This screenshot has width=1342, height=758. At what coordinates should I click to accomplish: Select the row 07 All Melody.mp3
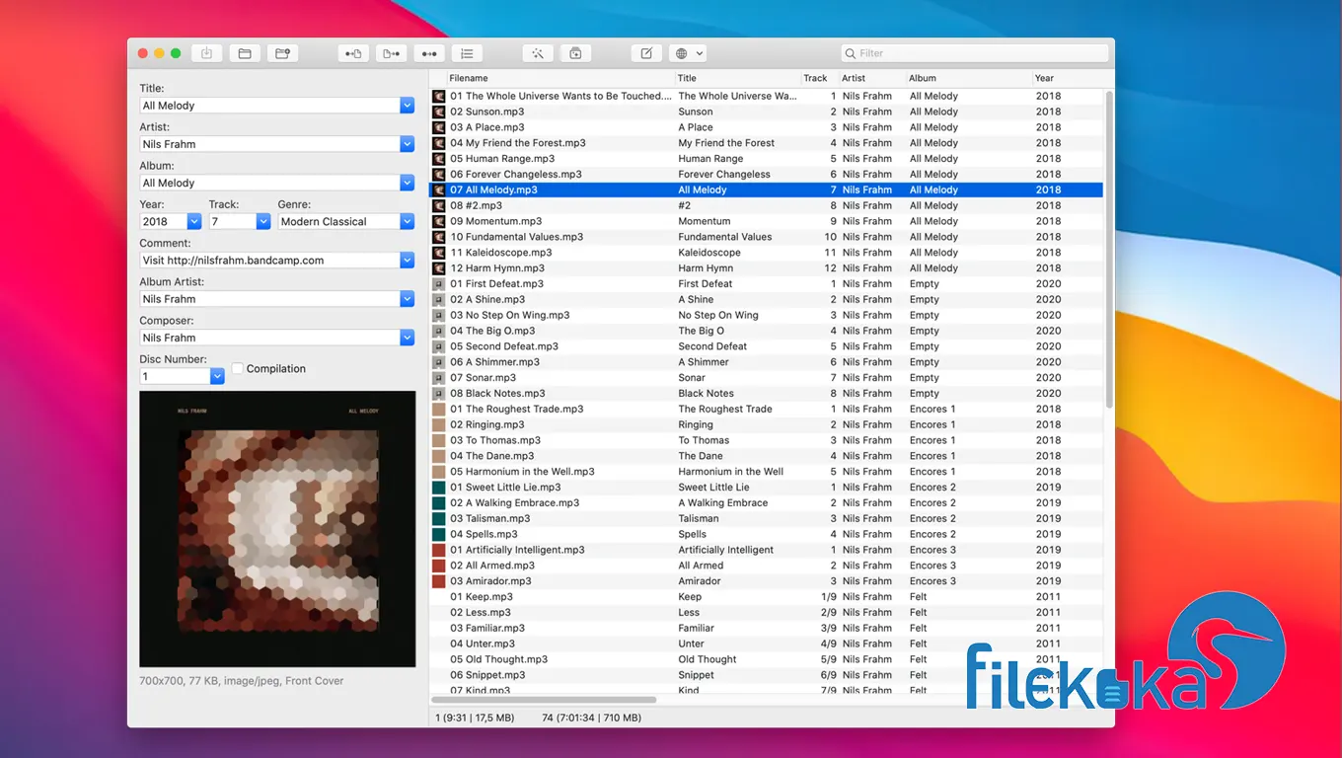point(767,189)
